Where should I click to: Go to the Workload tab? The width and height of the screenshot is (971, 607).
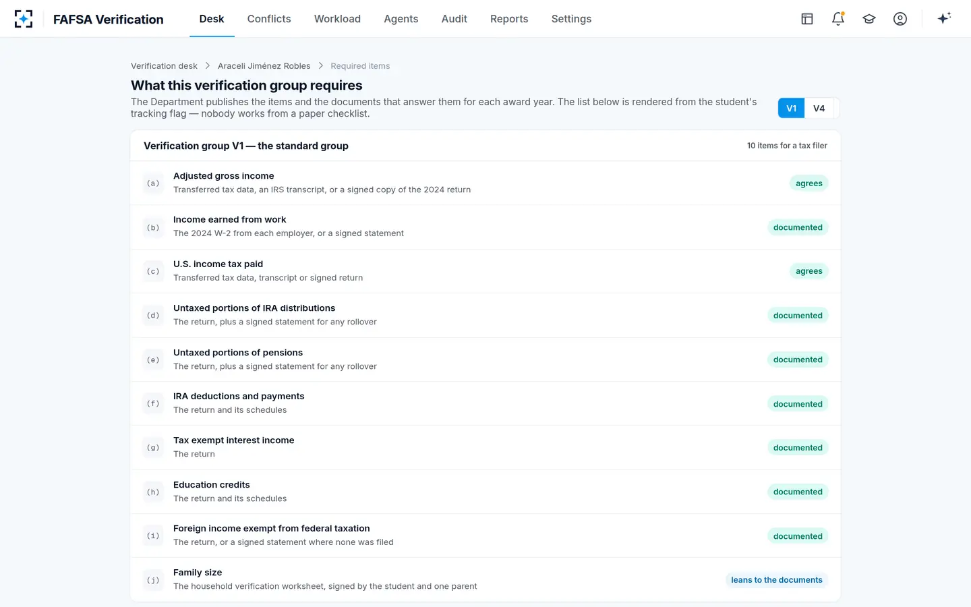click(x=337, y=19)
